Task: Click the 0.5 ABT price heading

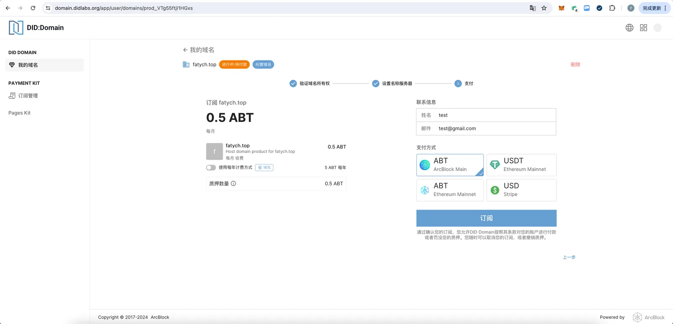Action: [x=230, y=118]
